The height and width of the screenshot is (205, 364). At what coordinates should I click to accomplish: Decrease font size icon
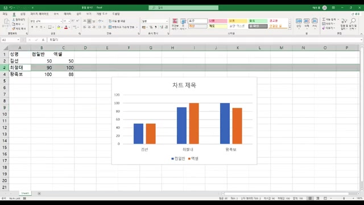point(77,21)
